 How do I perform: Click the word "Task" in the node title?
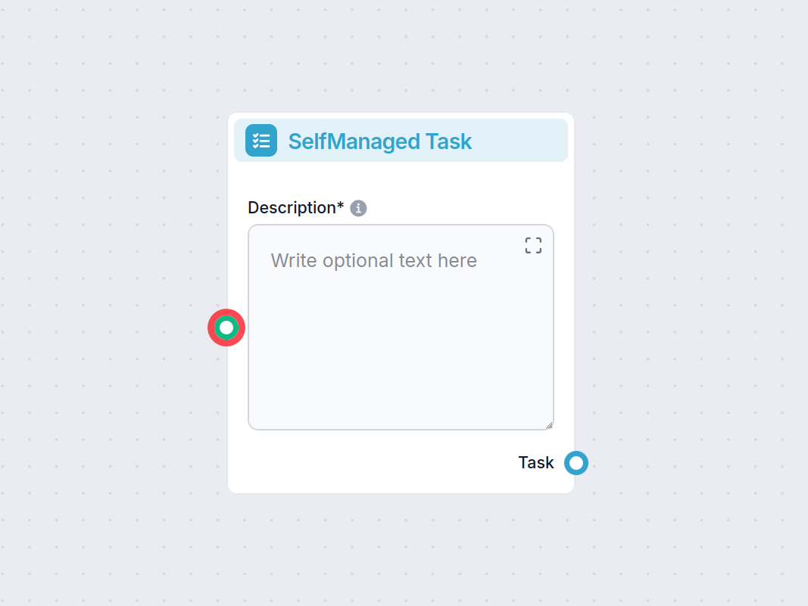448,141
